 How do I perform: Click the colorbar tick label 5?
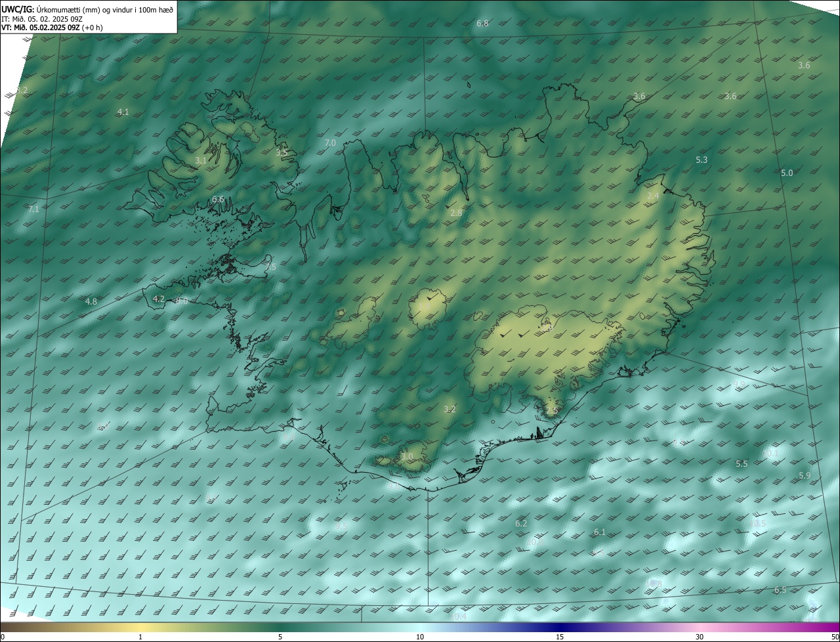click(x=280, y=637)
